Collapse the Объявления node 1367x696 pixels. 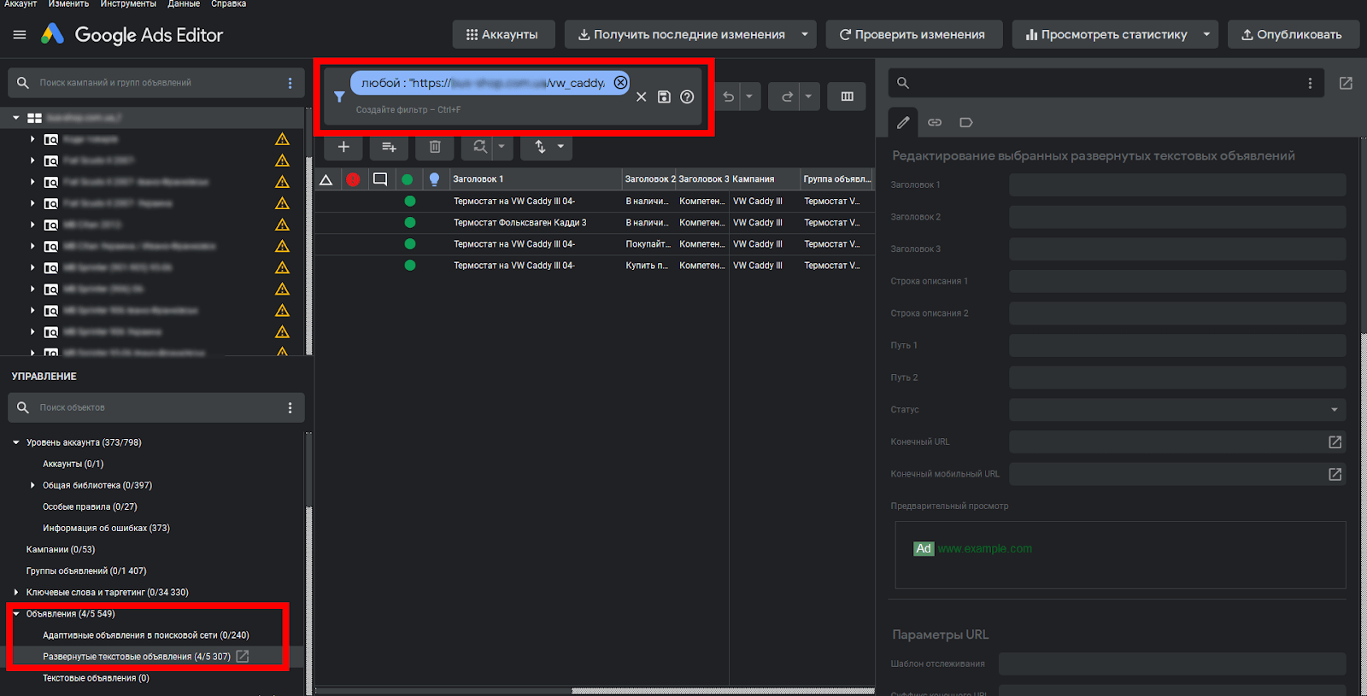[15, 613]
